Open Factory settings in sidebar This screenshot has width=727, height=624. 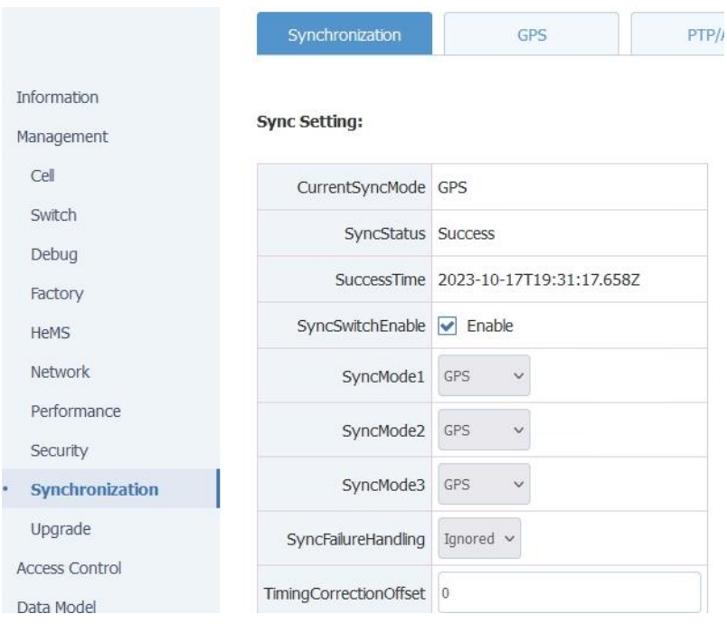point(57,293)
